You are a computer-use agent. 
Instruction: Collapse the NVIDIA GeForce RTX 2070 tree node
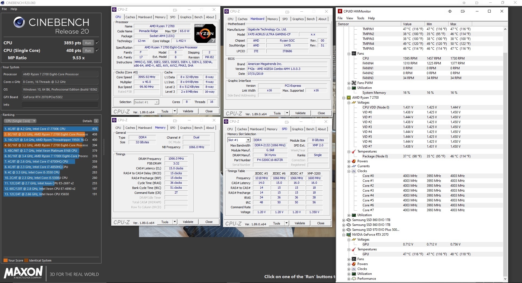tap(344, 235)
